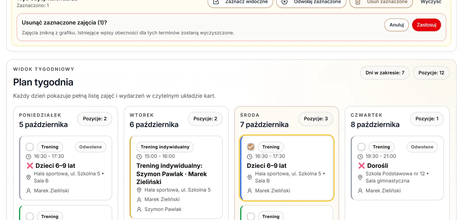466x220 pixels.
Task: Click Anuluj to cancel the deletion
Action: pyautogui.click(x=396, y=25)
